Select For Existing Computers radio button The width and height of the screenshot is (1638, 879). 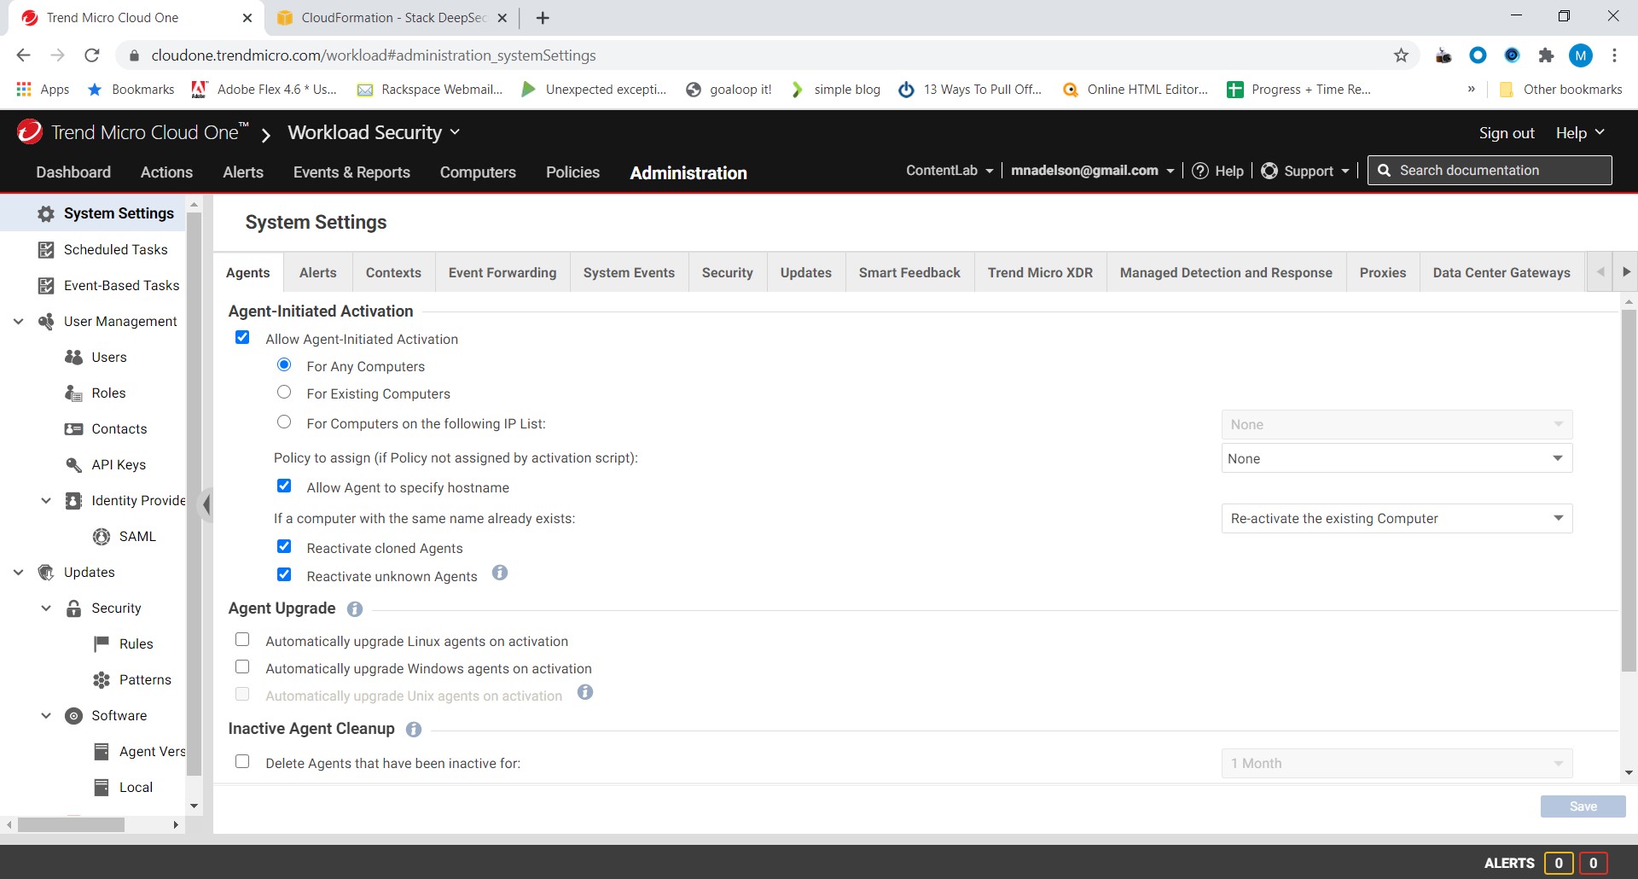(284, 393)
